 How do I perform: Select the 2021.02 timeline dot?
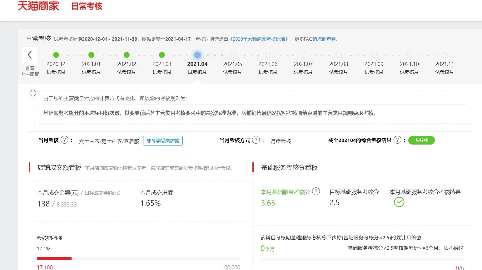[127, 55]
